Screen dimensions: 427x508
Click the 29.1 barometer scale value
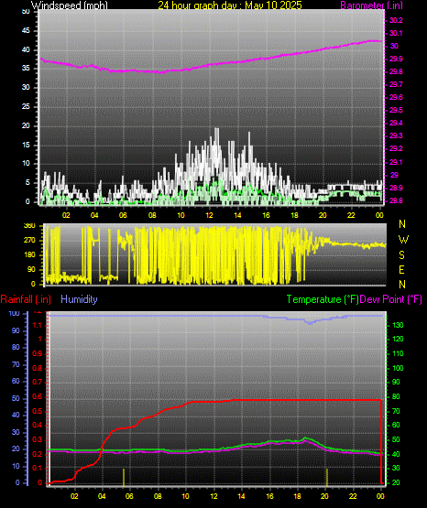tap(396, 162)
